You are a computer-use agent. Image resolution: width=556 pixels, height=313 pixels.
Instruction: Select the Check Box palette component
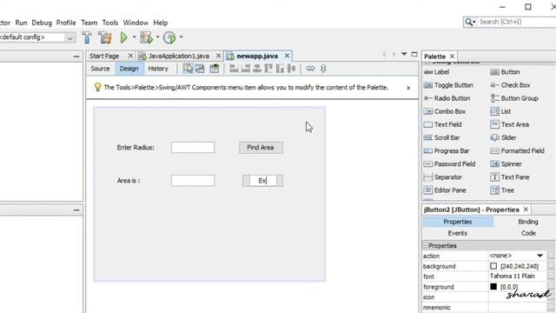click(x=510, y=85)
